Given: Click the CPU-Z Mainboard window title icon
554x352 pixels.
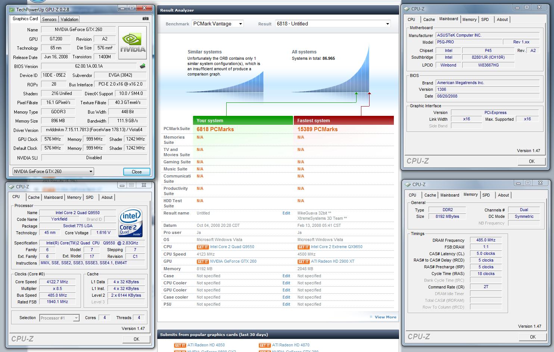Looking at the screenshot, I should [407, 9].
